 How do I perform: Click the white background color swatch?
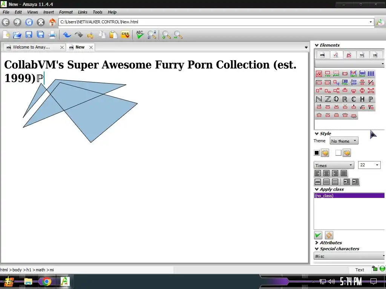click(338, 153)
